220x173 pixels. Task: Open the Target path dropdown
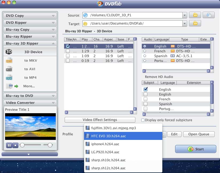(185, 23)
